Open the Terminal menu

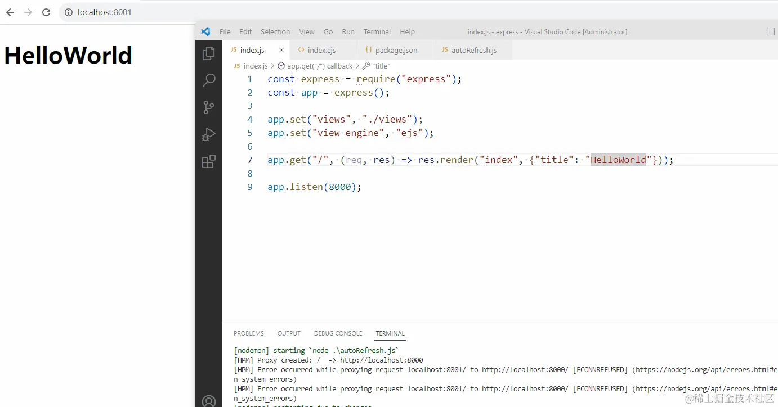tap(377, 32)
